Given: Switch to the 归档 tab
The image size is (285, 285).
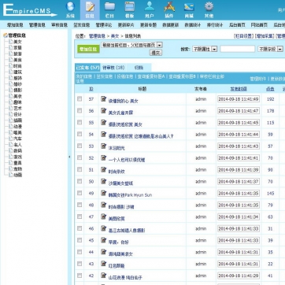Looking at the screenshot, I should tap(139, 68).
